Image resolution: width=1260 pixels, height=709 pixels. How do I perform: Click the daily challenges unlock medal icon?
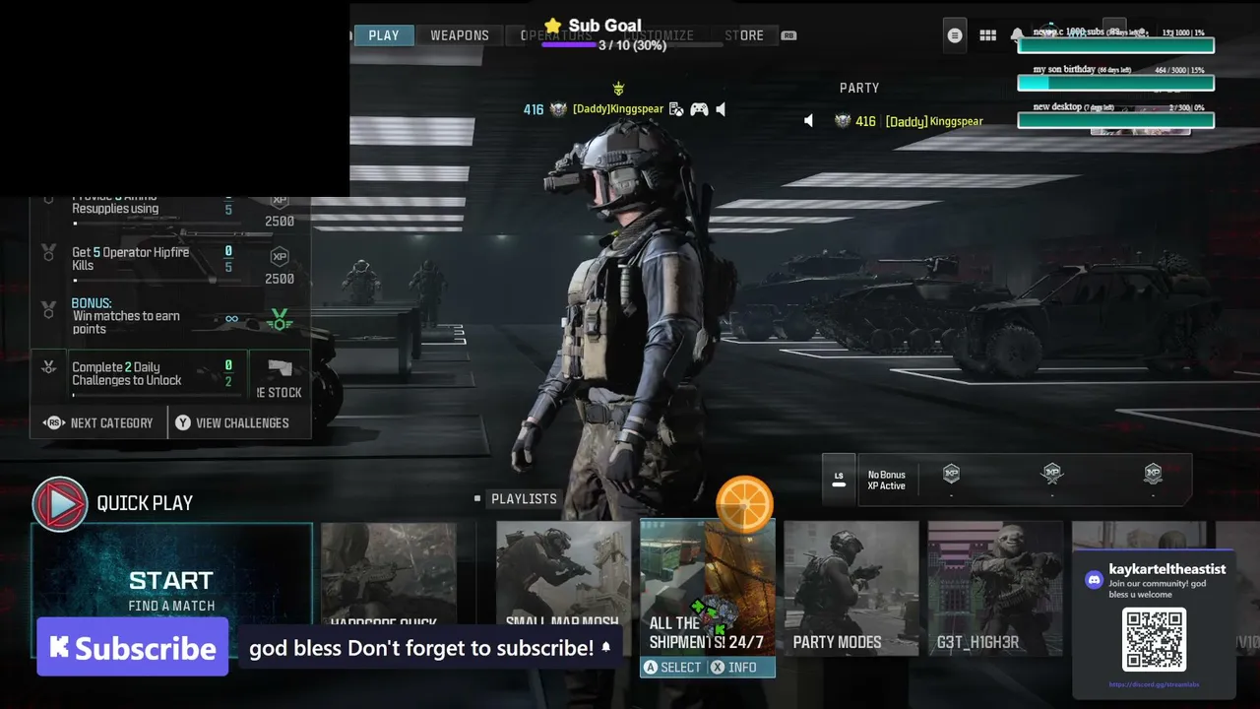coord(48,367)
